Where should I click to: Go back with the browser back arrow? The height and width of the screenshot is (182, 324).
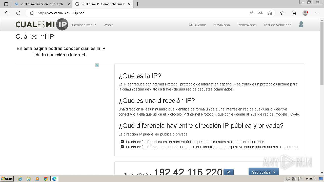(x=7, y=13)
